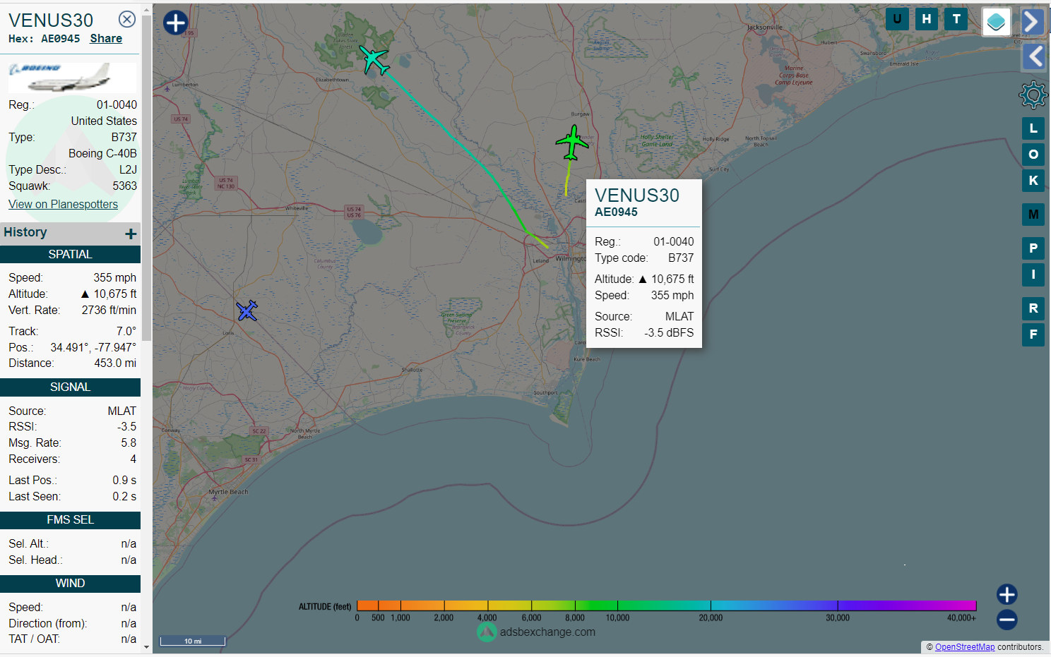Zoom out with the map minus button
Image resolution: width=1051 pixels, height=657 pixels.
[x=1007, y=620]
